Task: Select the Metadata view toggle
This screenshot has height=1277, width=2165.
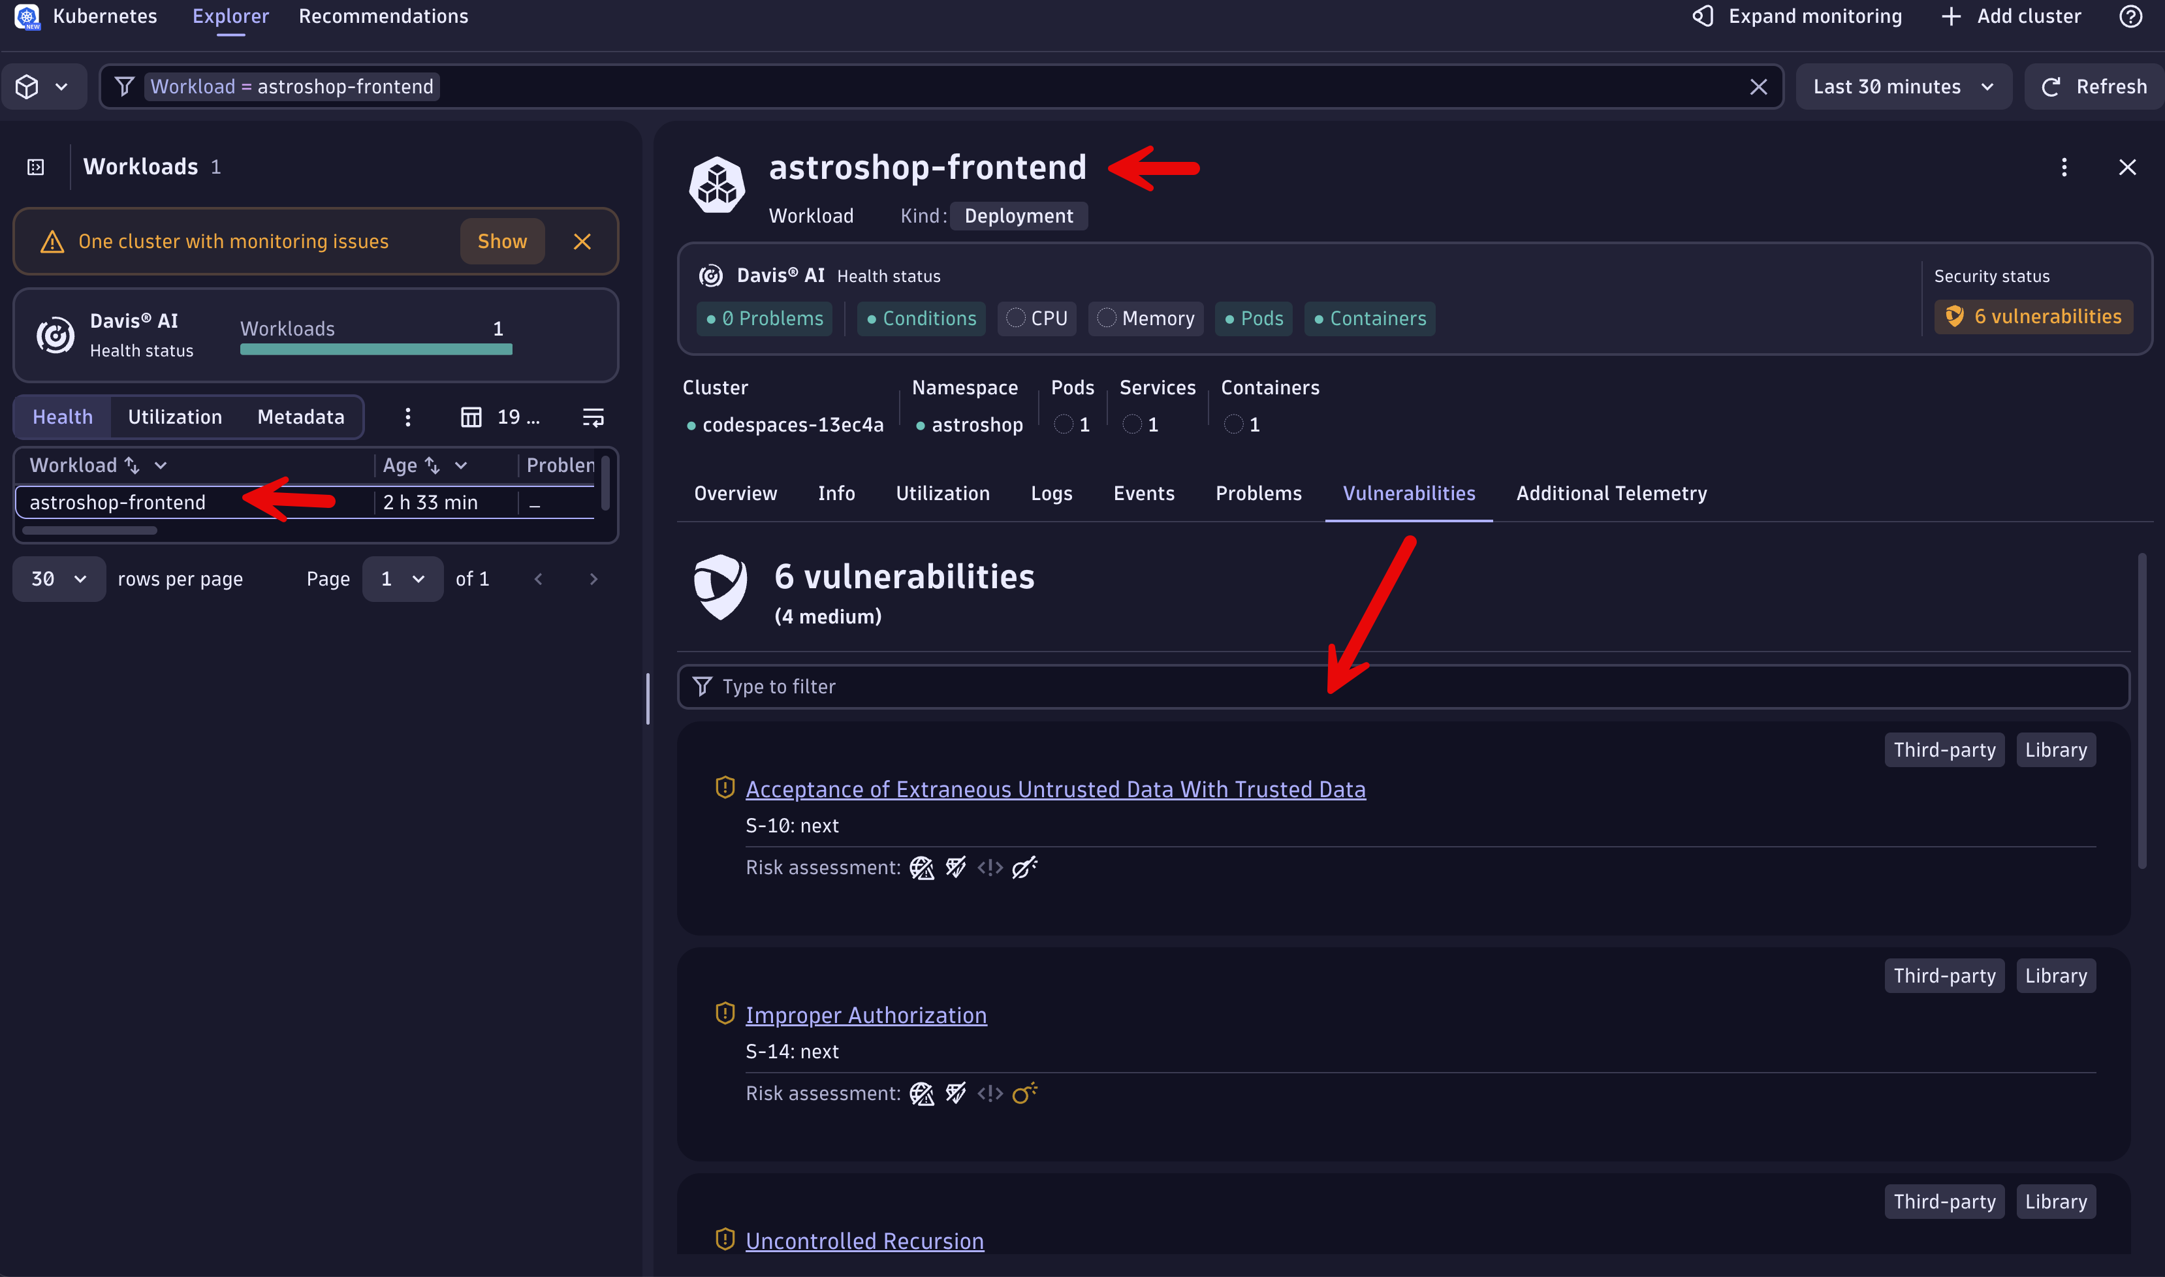Action: tap(300, 417)
